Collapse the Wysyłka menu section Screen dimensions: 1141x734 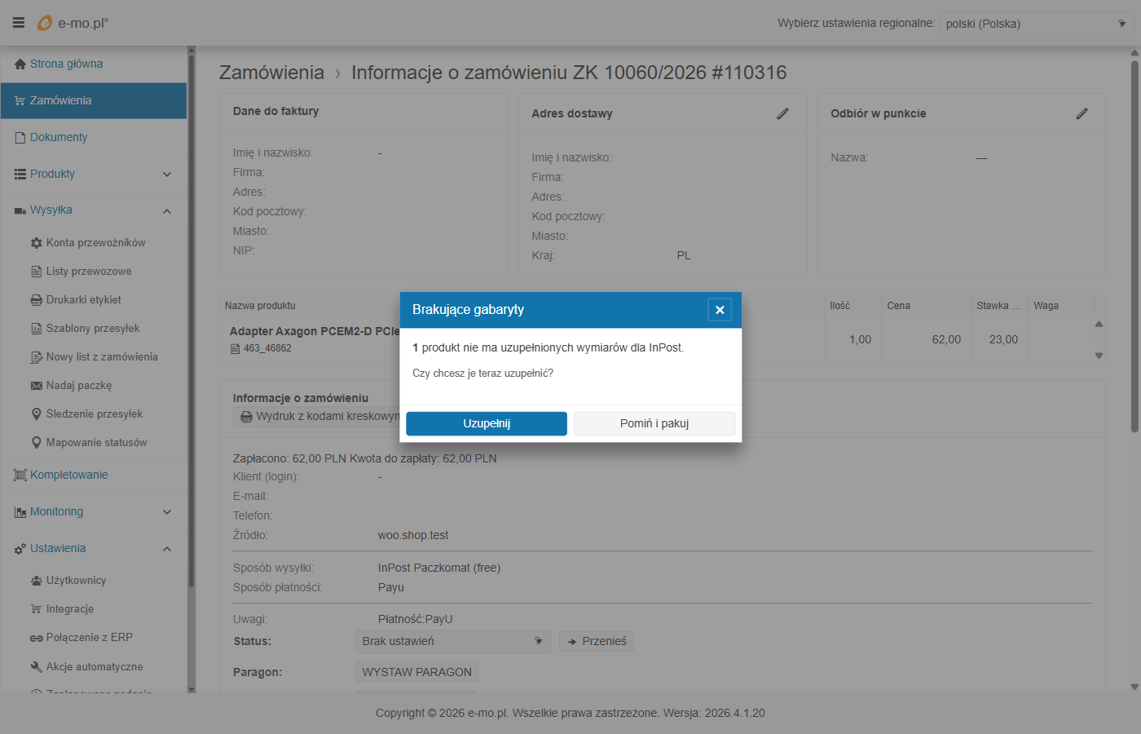click(167, 211)
